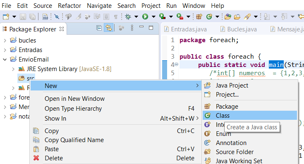304x164 pixels.
Task: Click the Save All toolbar icon
Action: [x=32, y=17]
